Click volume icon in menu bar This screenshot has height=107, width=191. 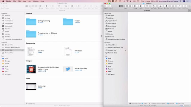point(131,1)
